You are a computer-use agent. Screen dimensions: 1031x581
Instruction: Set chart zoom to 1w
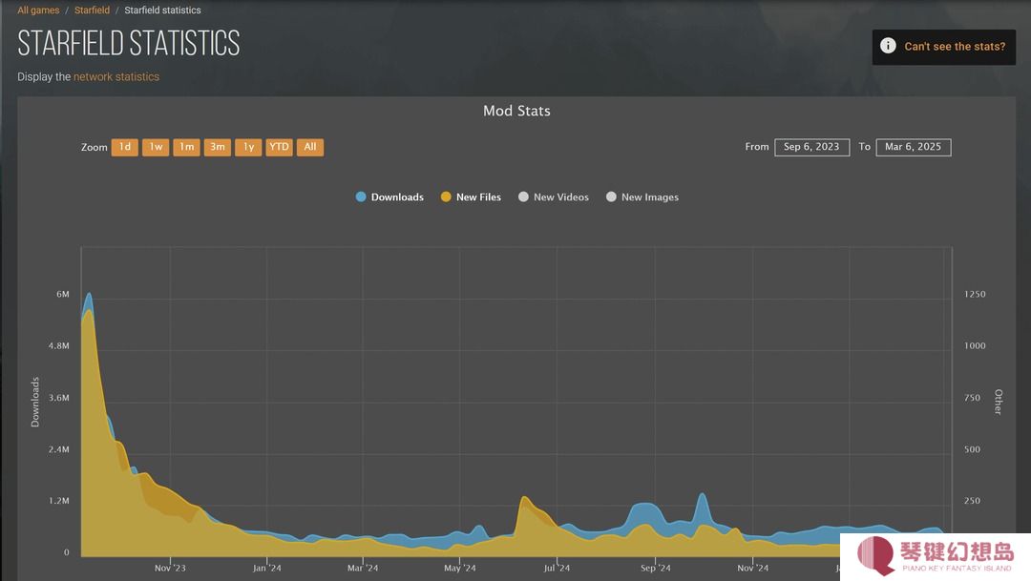(156, 147)
